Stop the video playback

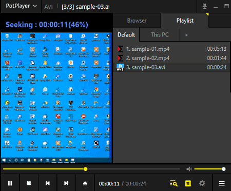(x=29, y=183)
